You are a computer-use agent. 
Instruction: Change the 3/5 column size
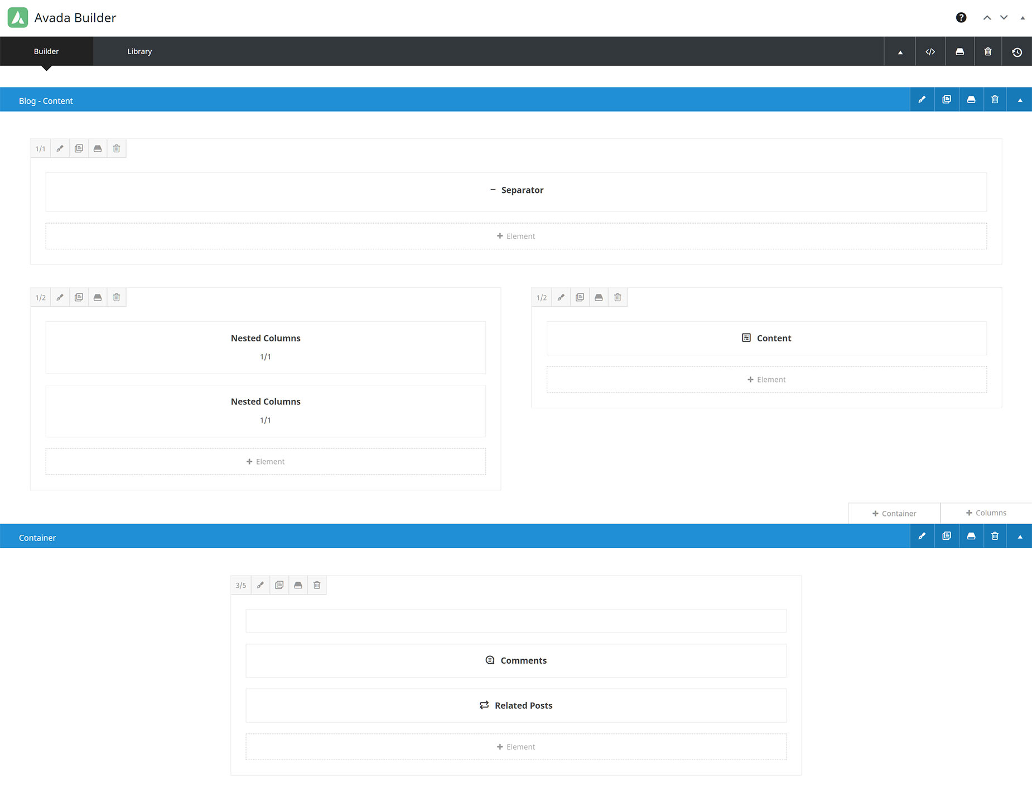pyautogui.click(x=241, y=586)
